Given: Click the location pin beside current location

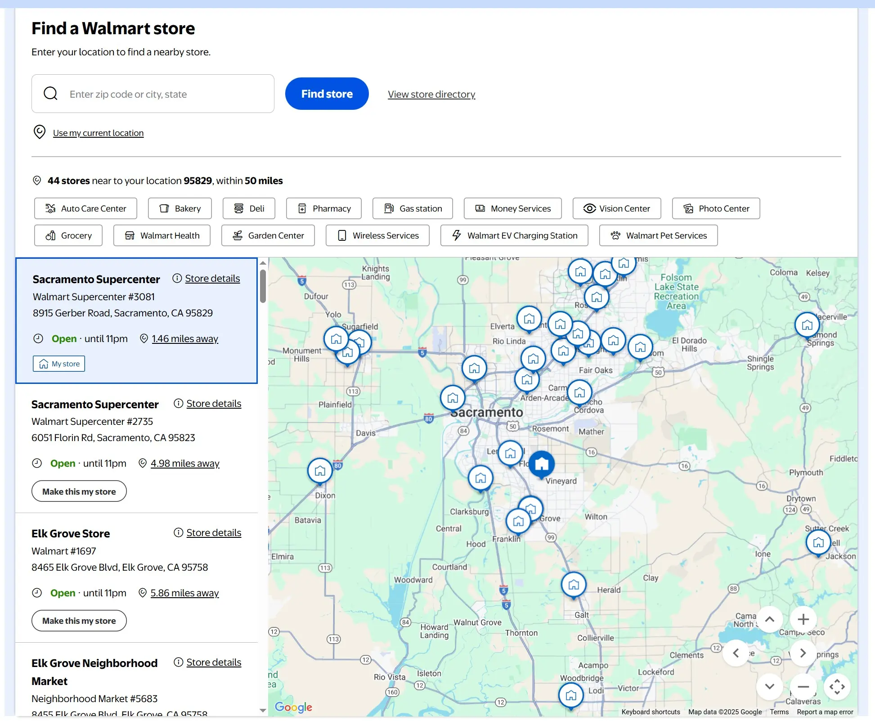Looking at the screenshot, I should pos(40,132).
